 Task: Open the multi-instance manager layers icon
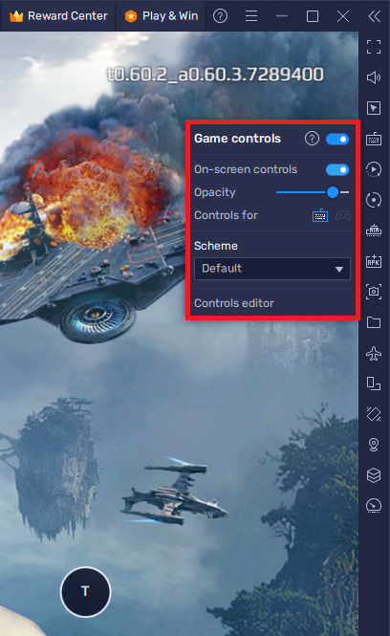pyautogui.click(x=374, y=475)
